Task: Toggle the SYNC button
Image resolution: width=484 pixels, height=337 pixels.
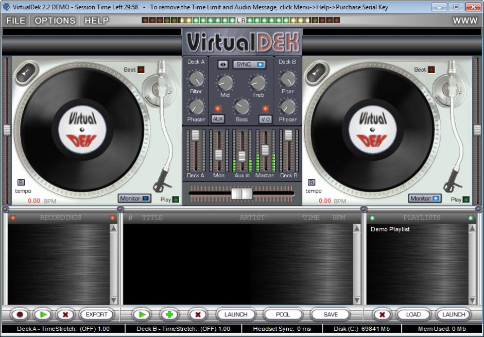Action: pyautogui.click(x=249, y=64)
